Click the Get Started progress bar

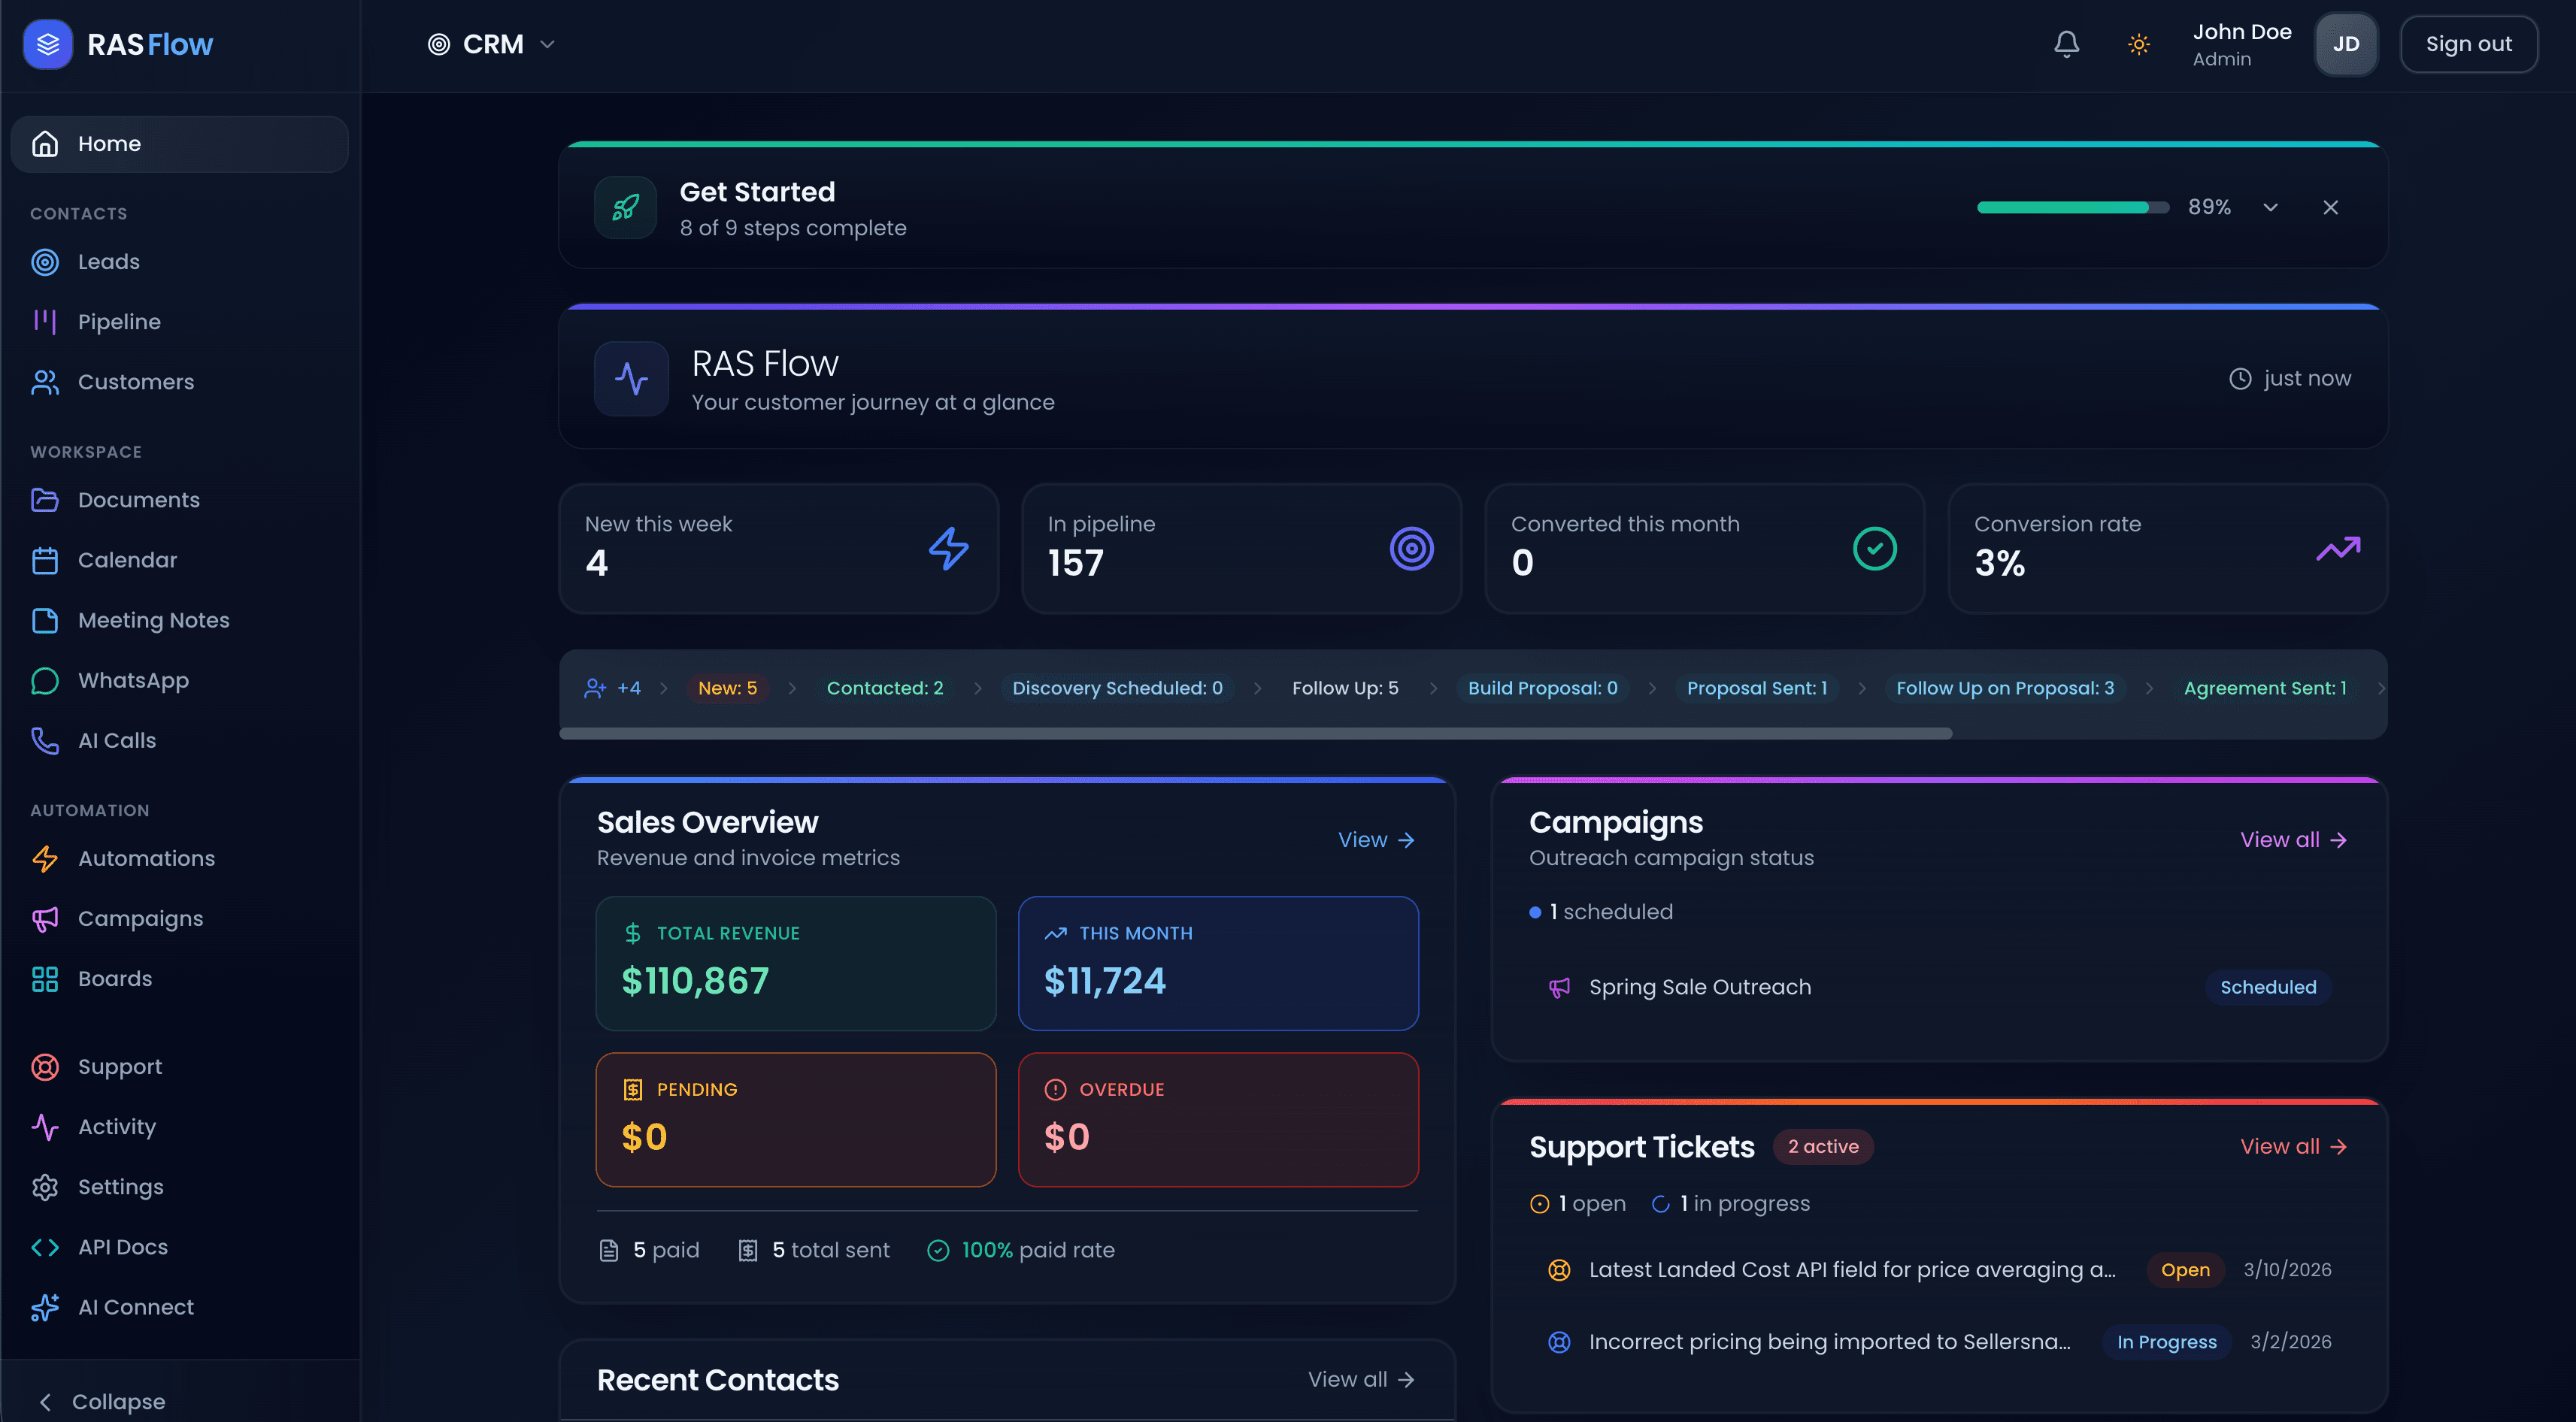(x=2072, y=207)
